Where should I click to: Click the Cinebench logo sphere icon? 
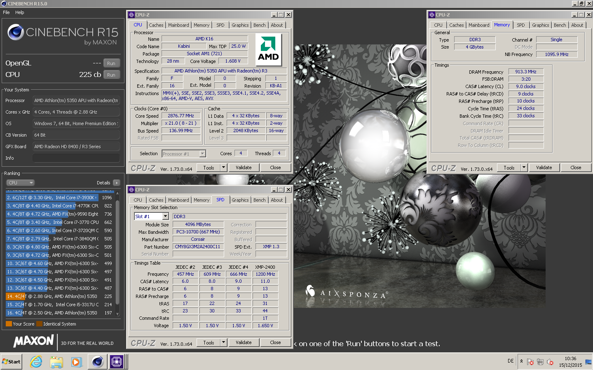[16, 32]
